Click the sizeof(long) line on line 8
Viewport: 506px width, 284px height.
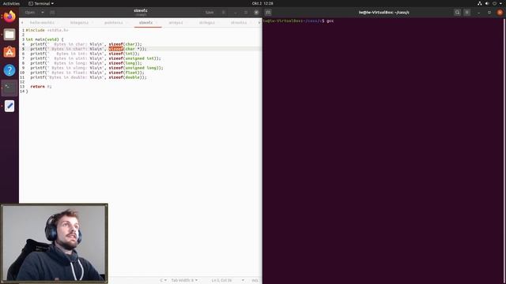coord(86,63)
